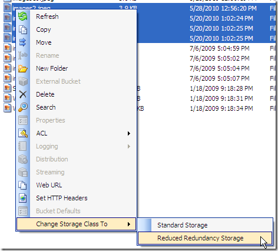Click the 1/18/2009 9:18:34 PM date cell

[x=221, y=108]
